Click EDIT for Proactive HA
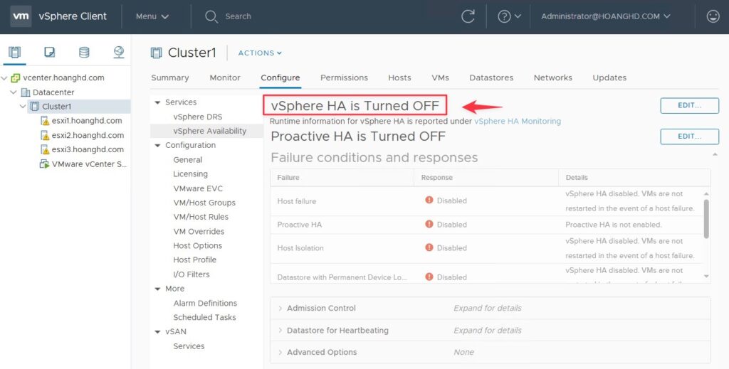Viewport: 729px width, 369px height. pyautogui.click(x=689, y=137)
